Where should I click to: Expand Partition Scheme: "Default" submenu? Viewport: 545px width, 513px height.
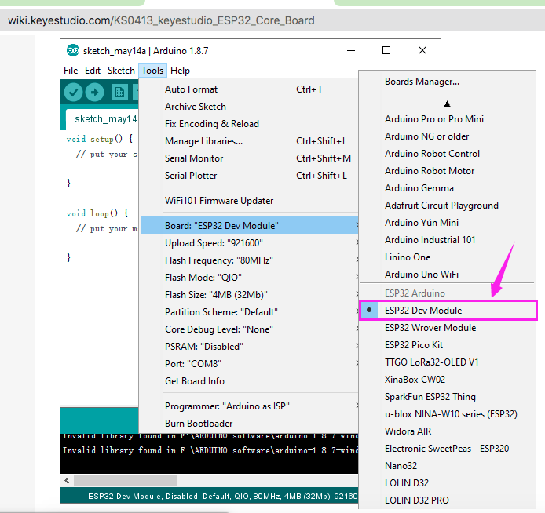(x=249, y=312)
